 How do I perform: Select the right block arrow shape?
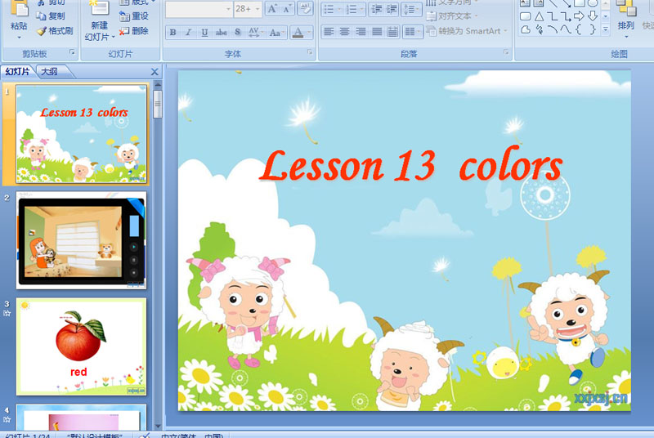click(579, 16)
